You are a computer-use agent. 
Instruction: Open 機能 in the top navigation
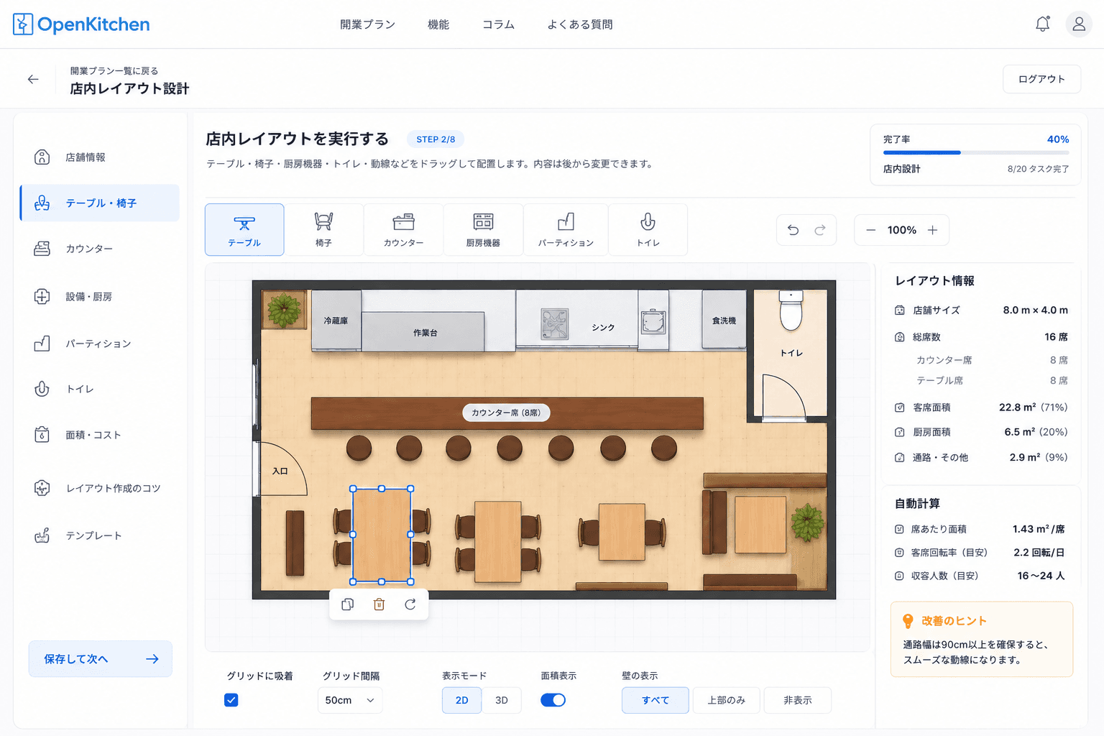click(x=438, y=24)
